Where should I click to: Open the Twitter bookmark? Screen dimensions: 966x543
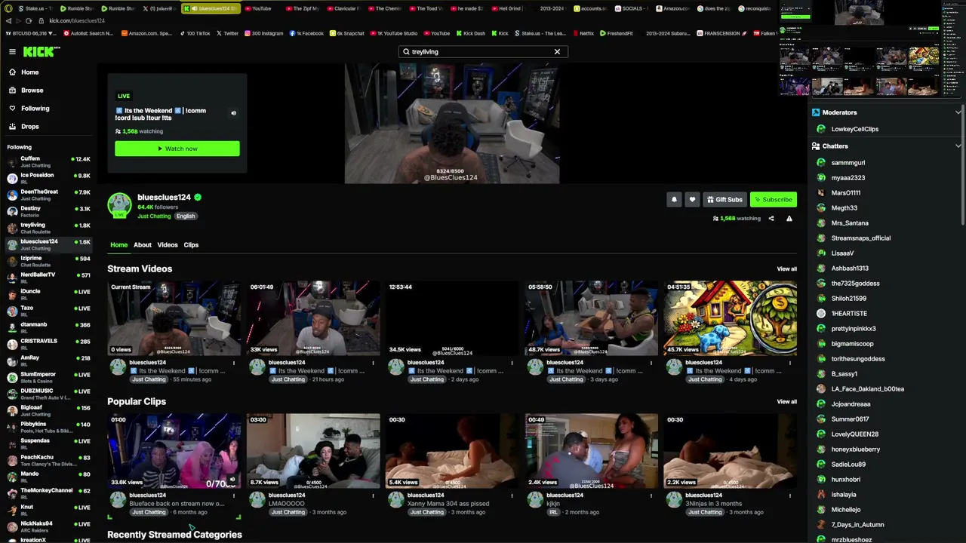click(227, 33)
